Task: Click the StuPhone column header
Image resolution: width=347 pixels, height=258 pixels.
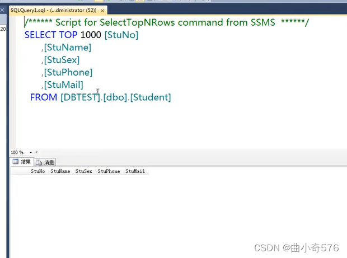Action: click(x=109, y=171)
